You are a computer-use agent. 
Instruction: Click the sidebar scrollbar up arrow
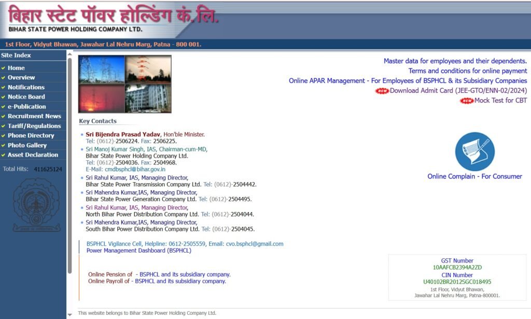tap(69, 54)
